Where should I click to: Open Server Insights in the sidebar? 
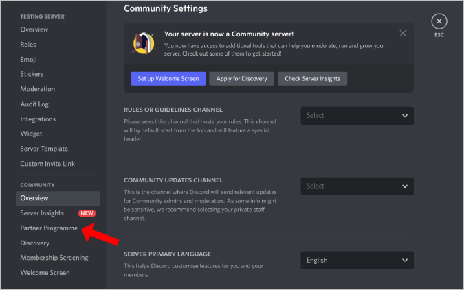click(42, 213)
